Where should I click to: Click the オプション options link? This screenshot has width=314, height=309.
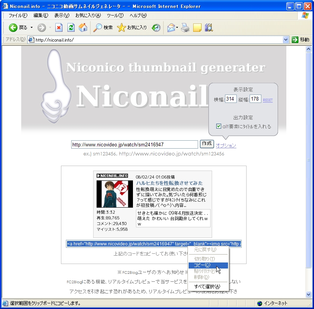coord(226,145)
